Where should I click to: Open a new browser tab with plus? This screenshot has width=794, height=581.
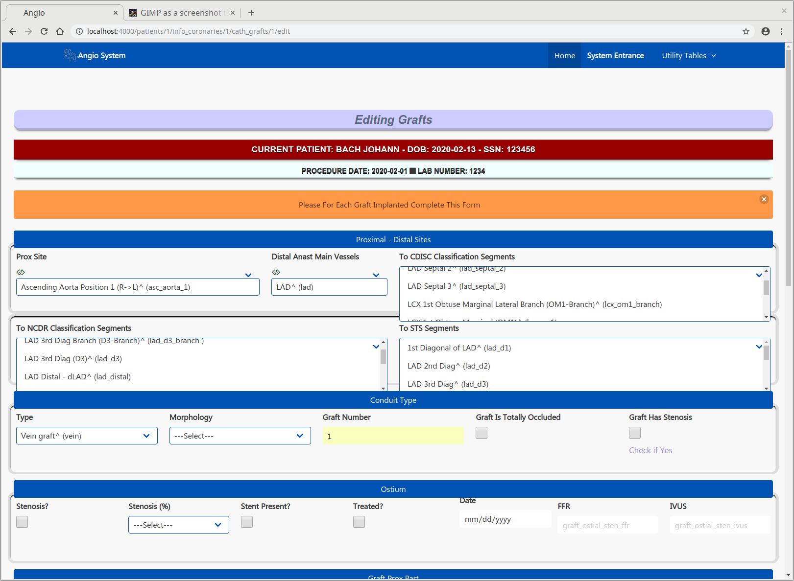[x=251, y=13]
